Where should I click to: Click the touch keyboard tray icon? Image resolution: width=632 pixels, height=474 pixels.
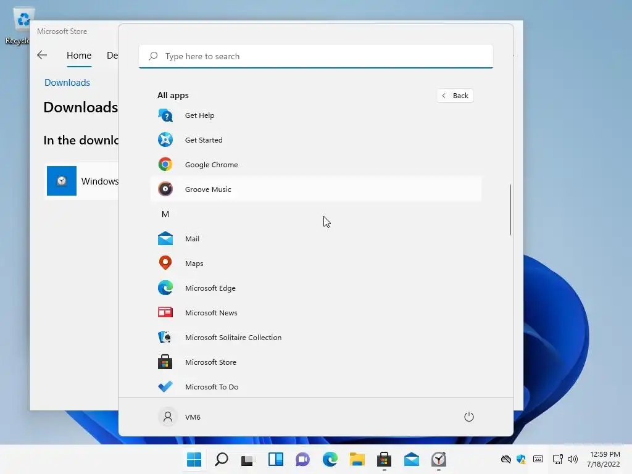[x=538, y=459]
